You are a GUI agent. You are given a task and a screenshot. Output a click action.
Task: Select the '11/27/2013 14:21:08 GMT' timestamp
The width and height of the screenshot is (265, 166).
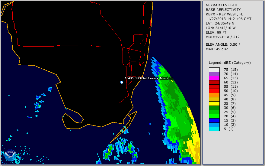(x=228, y=19)
